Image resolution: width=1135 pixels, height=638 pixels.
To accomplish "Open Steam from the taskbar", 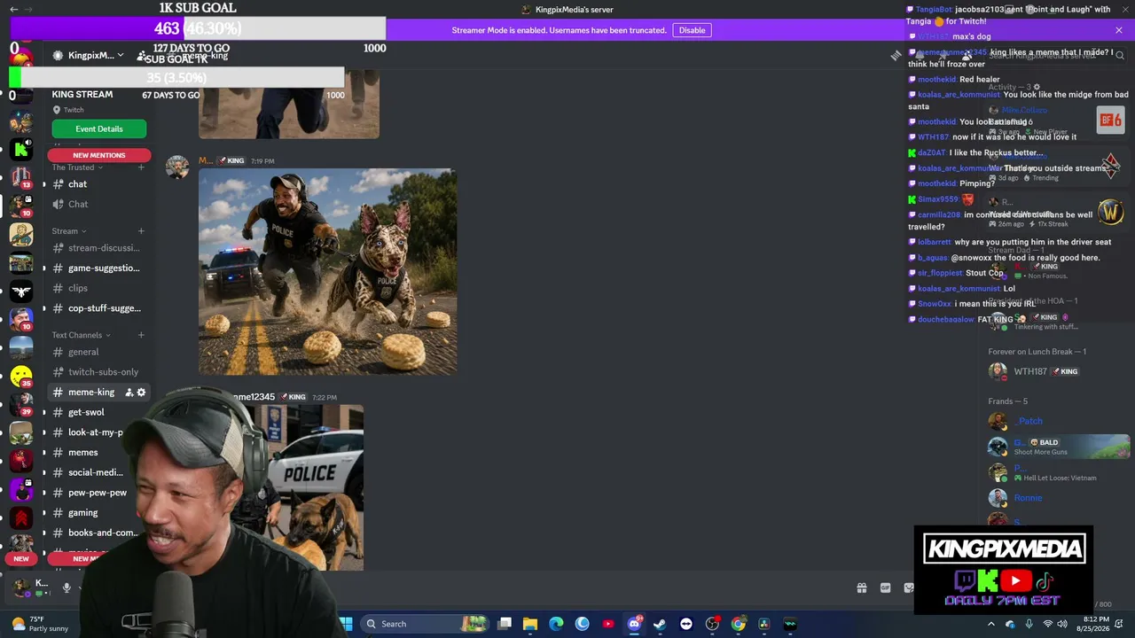I will coord(660,624).
